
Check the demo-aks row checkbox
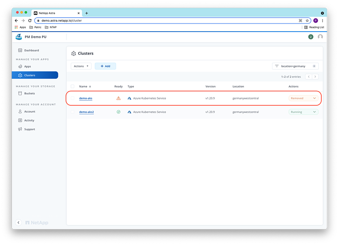pos(72,98)
